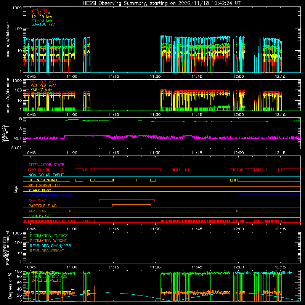Click the 11:15 time label under GOES panel
The width and height of the screenshot is (305, 305).
pos(113,153)
